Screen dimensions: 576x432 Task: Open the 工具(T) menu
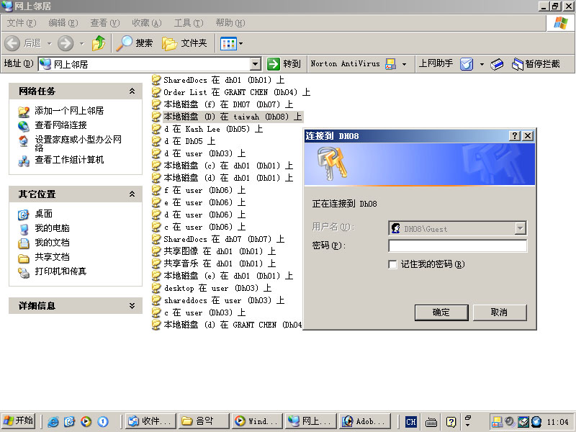point(189,23)
